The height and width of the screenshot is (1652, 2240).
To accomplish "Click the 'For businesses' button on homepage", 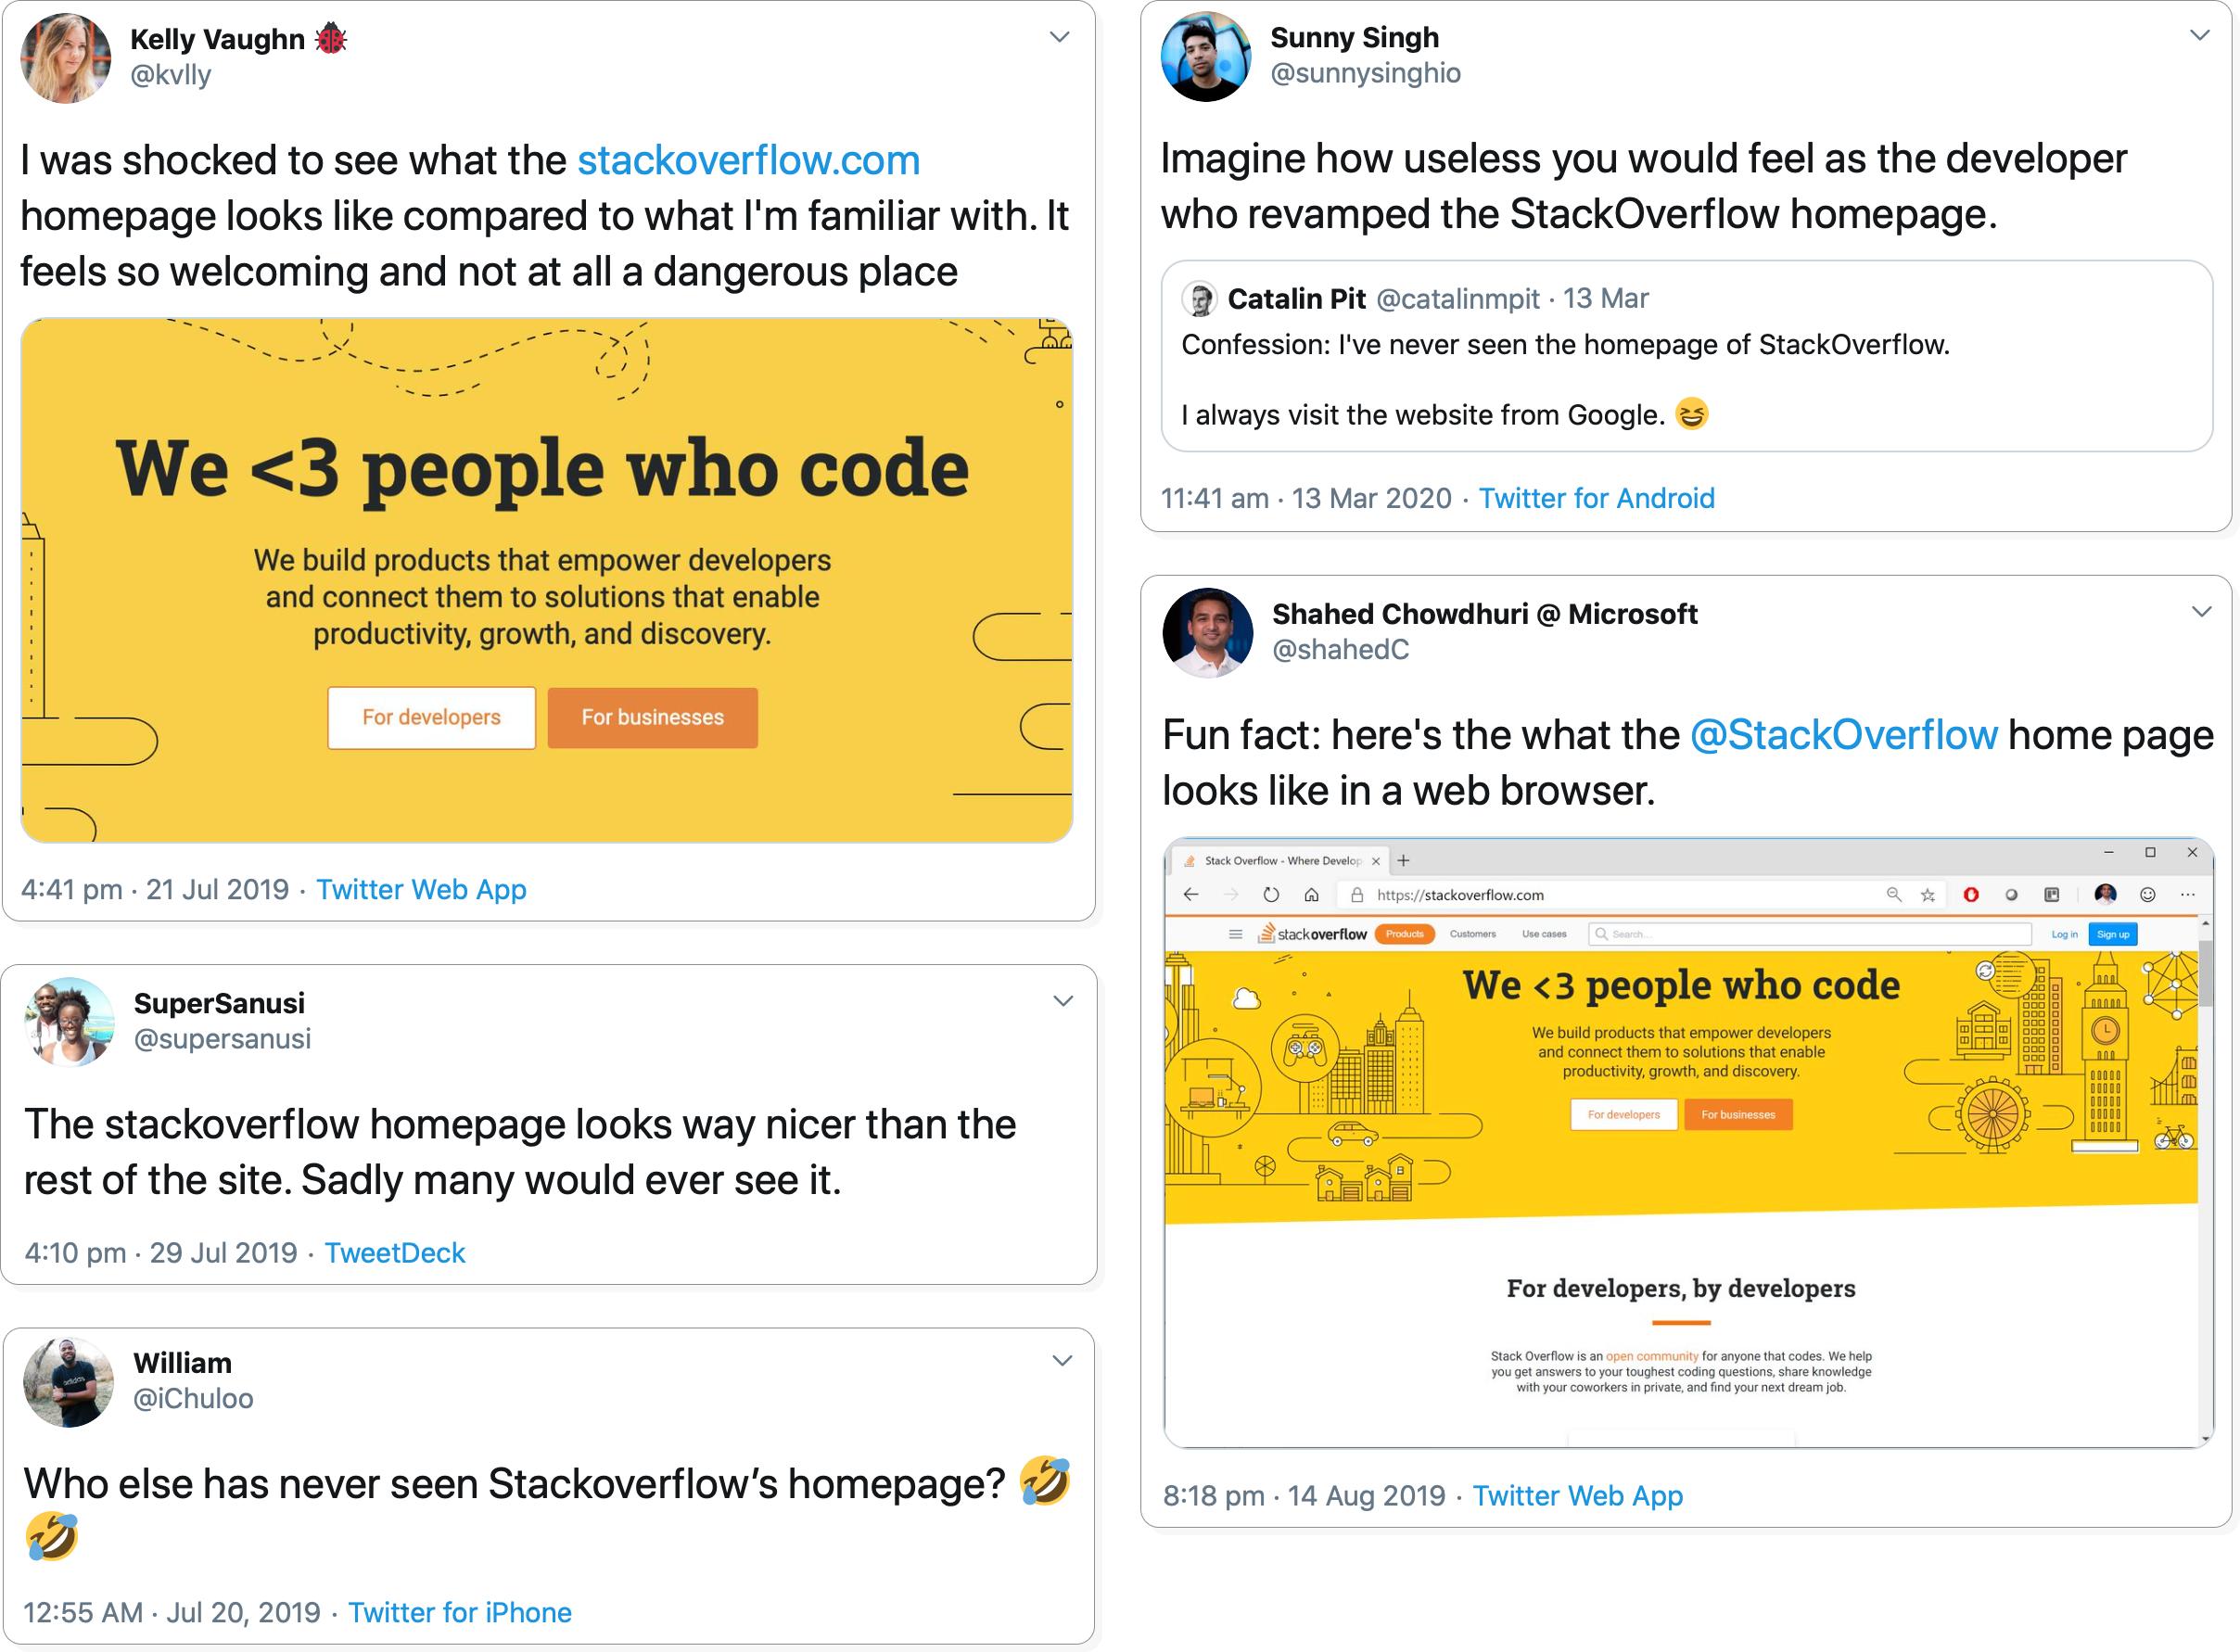I will click(x=655, y=717).
